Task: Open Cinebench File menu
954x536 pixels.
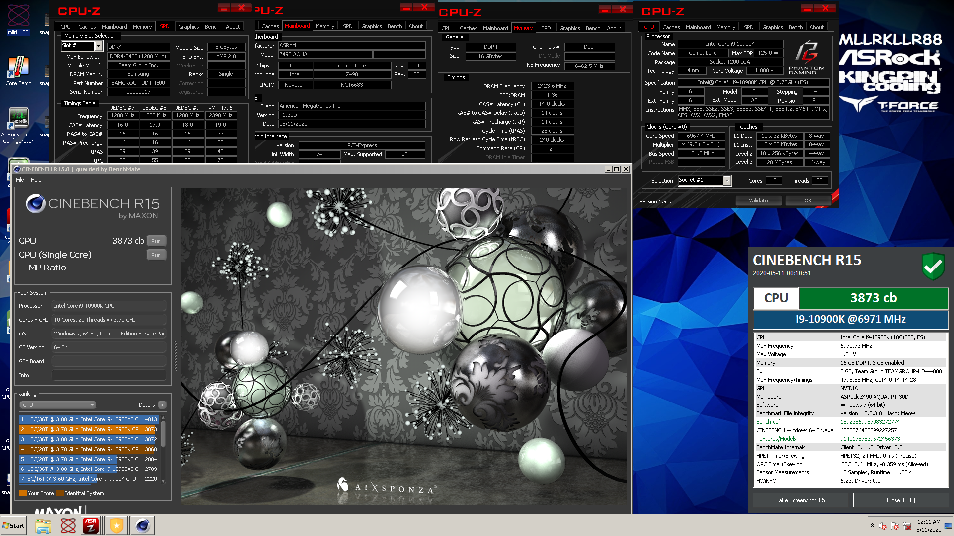Action: tap(20, 180)
